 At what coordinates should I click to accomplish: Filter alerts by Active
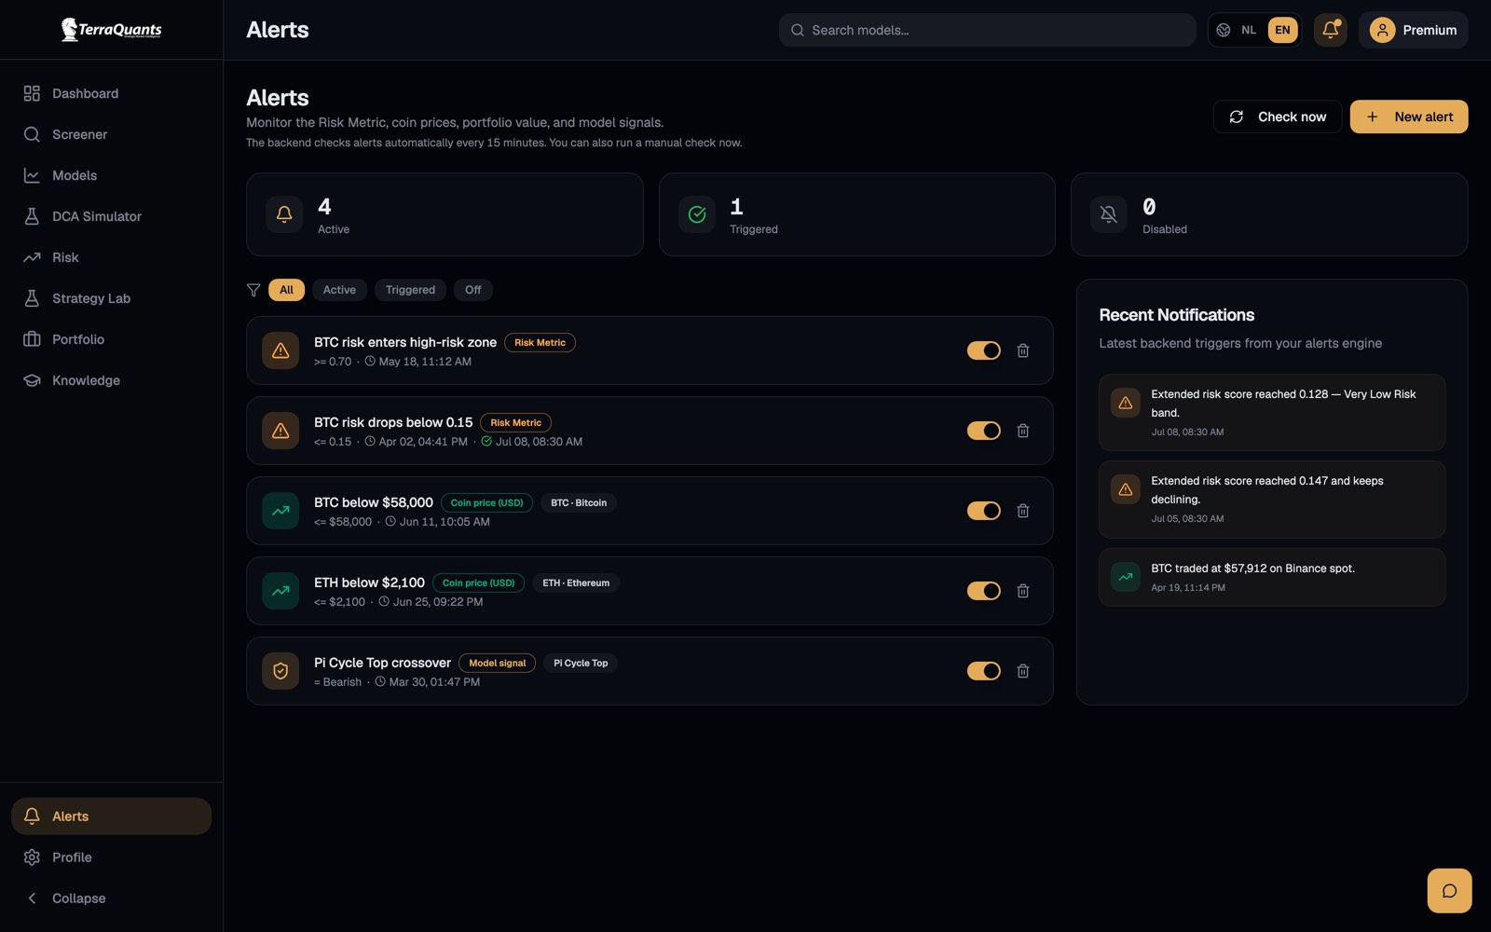339,290
